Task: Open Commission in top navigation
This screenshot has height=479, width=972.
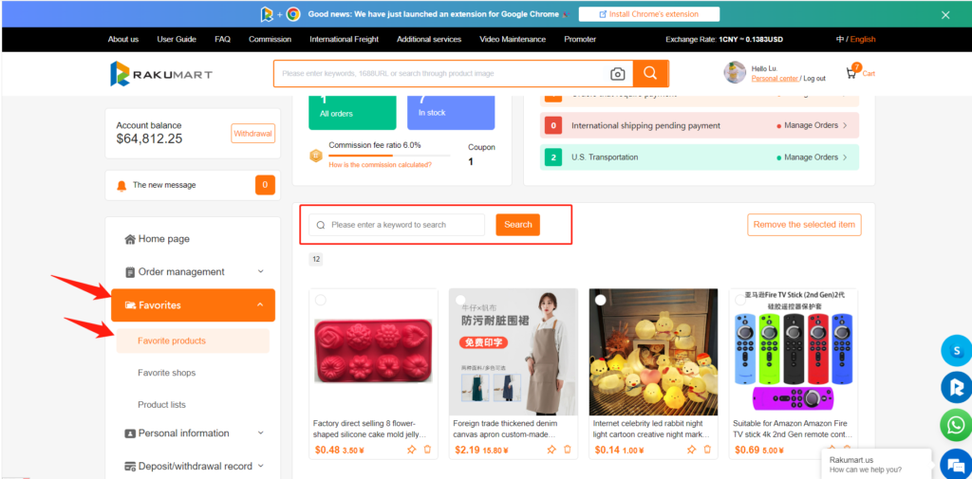Action: [x=270, y=39]
